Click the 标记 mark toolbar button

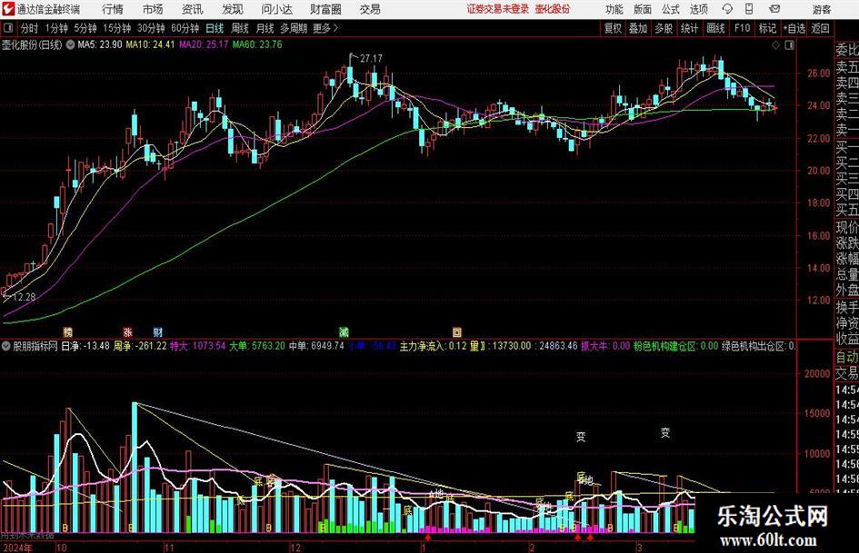click(x=767, y=28)
